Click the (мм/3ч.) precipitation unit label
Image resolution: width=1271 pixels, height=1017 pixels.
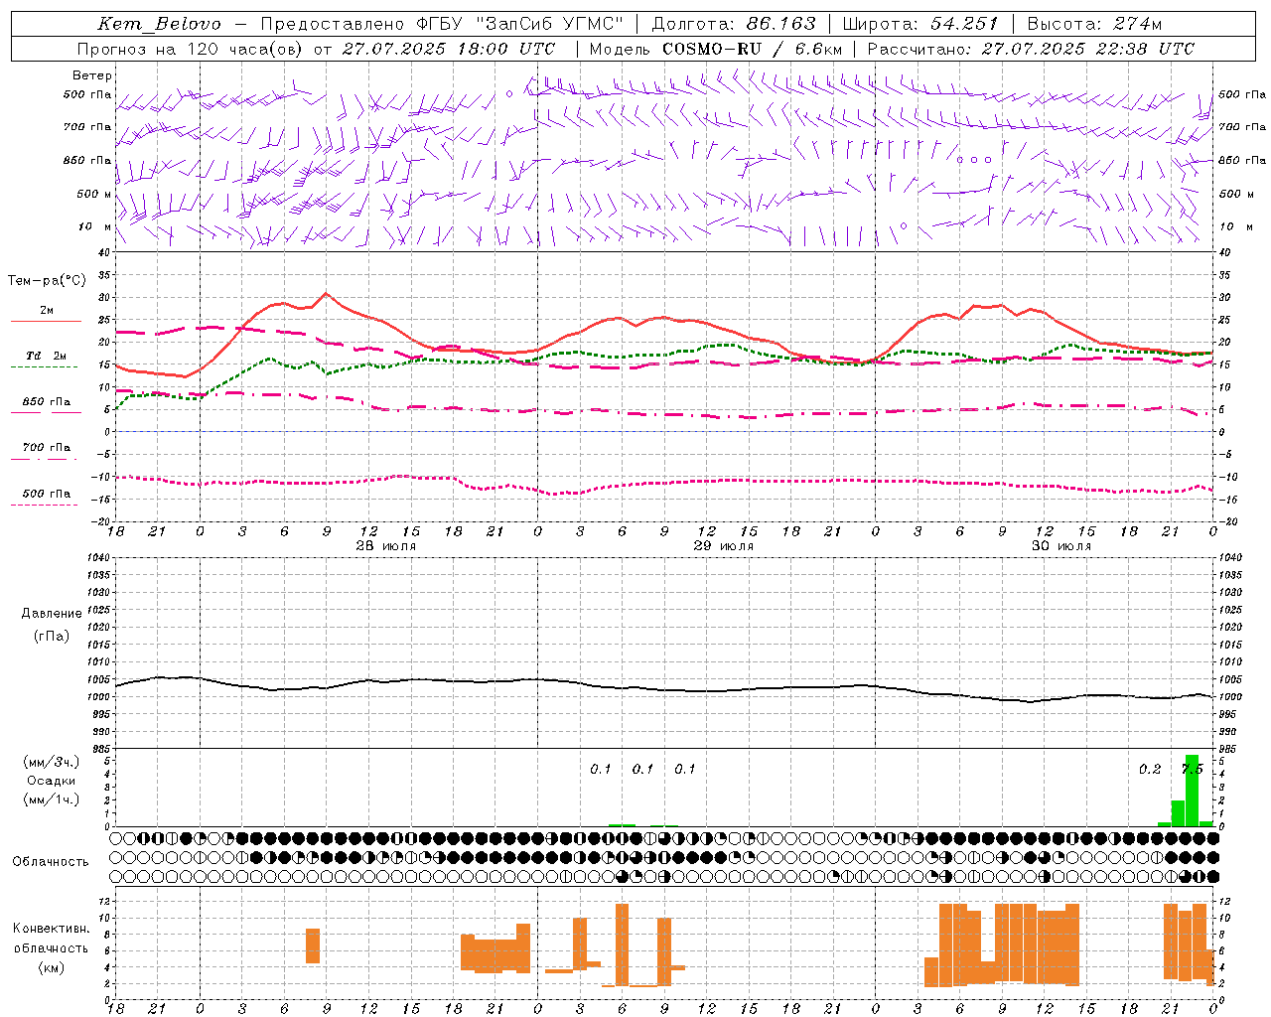tap(51, 762)
